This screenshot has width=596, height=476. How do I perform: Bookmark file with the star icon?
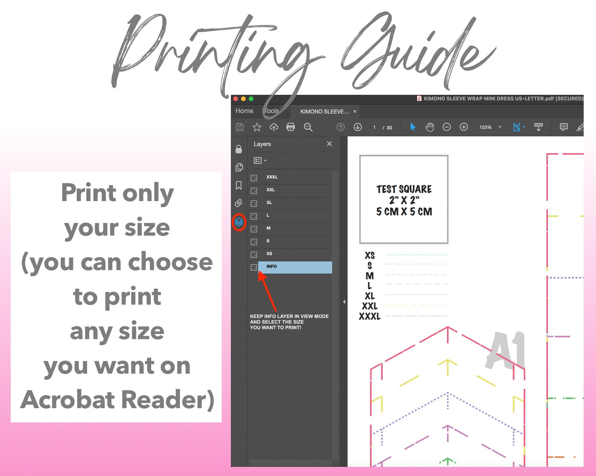coord(257,127)
